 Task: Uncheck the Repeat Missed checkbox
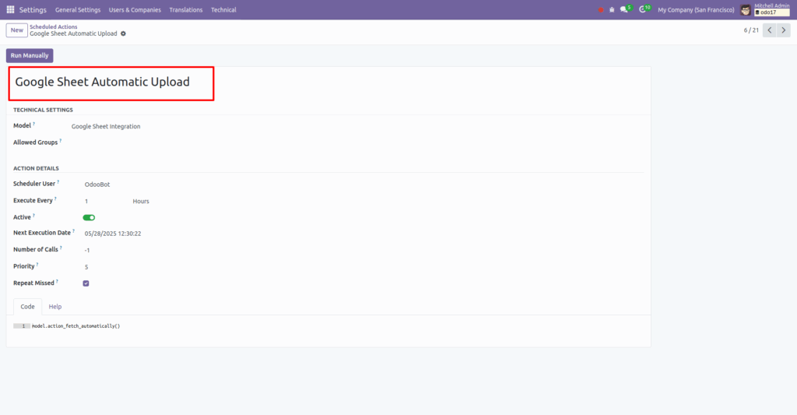click(86, 283)
